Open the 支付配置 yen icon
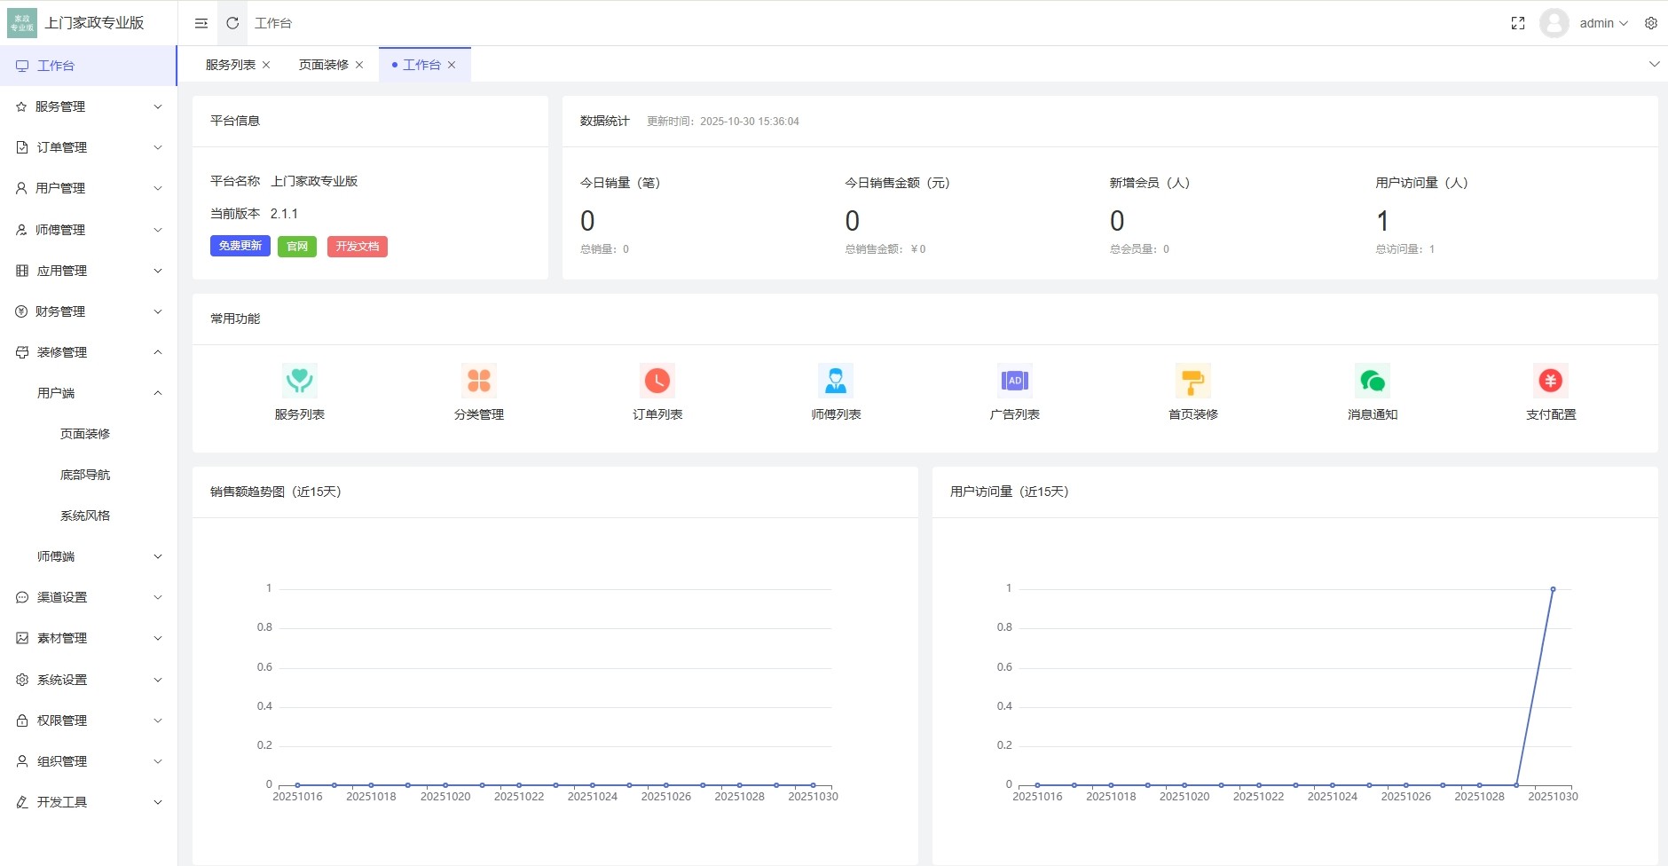The image size is (1668, 866). [x=1551, y=381]
